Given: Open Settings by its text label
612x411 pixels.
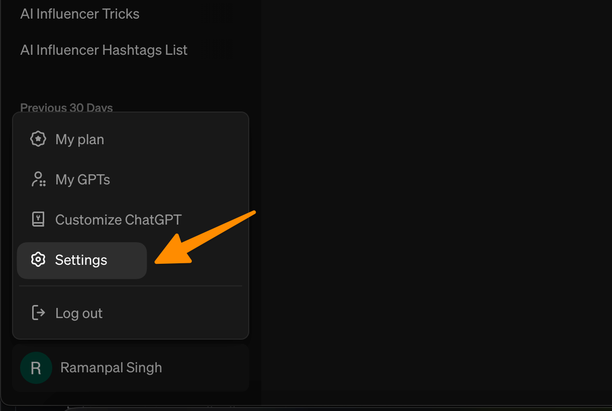Looking at the screenshot, I should click(x=81, y=260).
